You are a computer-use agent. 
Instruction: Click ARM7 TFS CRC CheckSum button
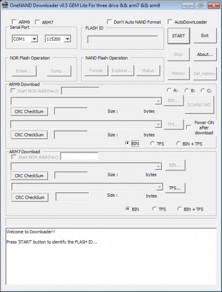[x=30, y=198]
